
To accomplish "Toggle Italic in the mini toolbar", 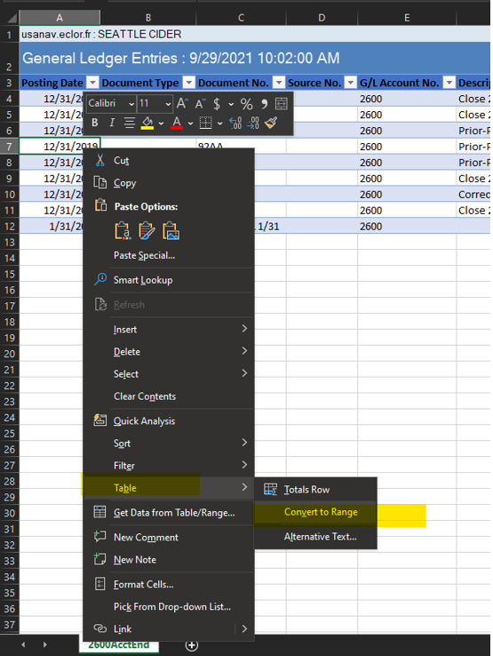I will [112, 123].
